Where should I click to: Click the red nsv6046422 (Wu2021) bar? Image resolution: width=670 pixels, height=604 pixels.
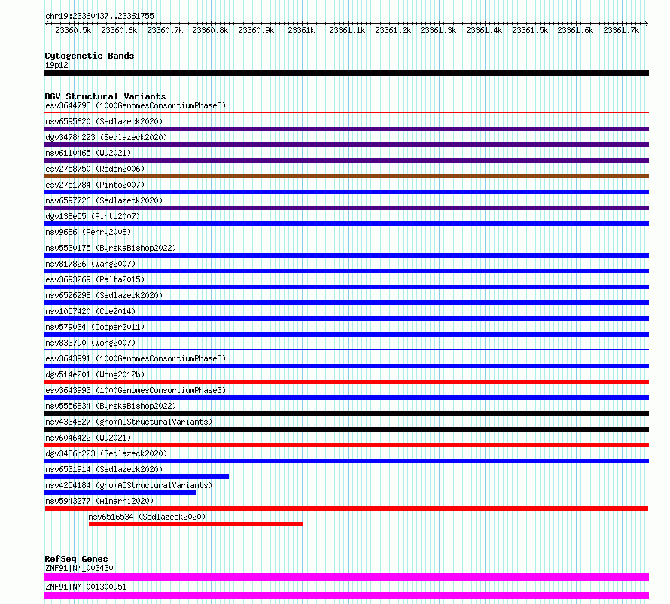tap(346, 445)
